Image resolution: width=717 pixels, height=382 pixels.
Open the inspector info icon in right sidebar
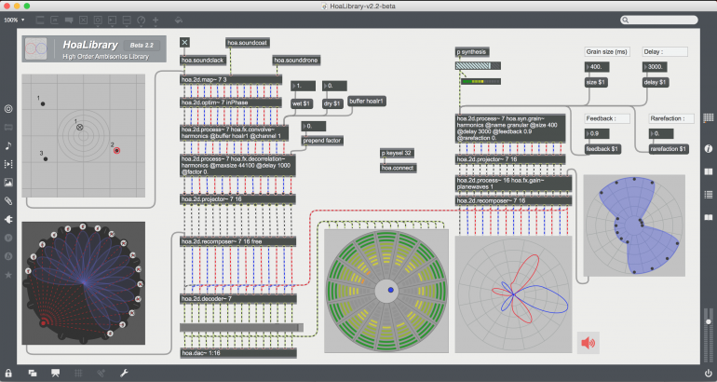coord(708,148)
